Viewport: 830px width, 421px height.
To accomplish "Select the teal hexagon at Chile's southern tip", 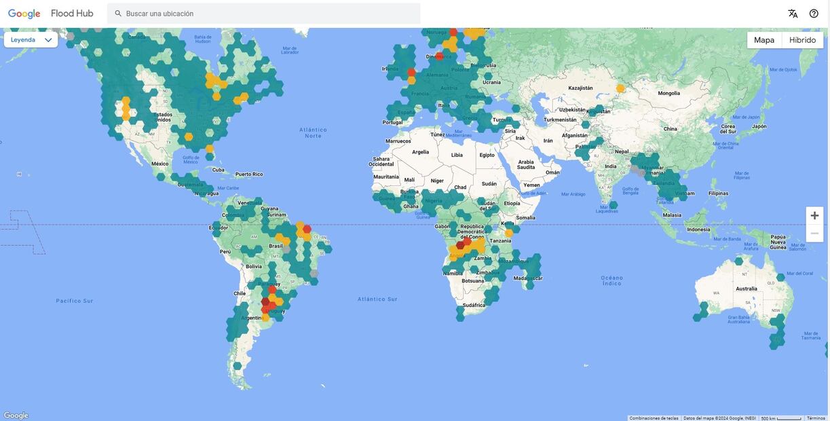I will (x=238, y=366).
